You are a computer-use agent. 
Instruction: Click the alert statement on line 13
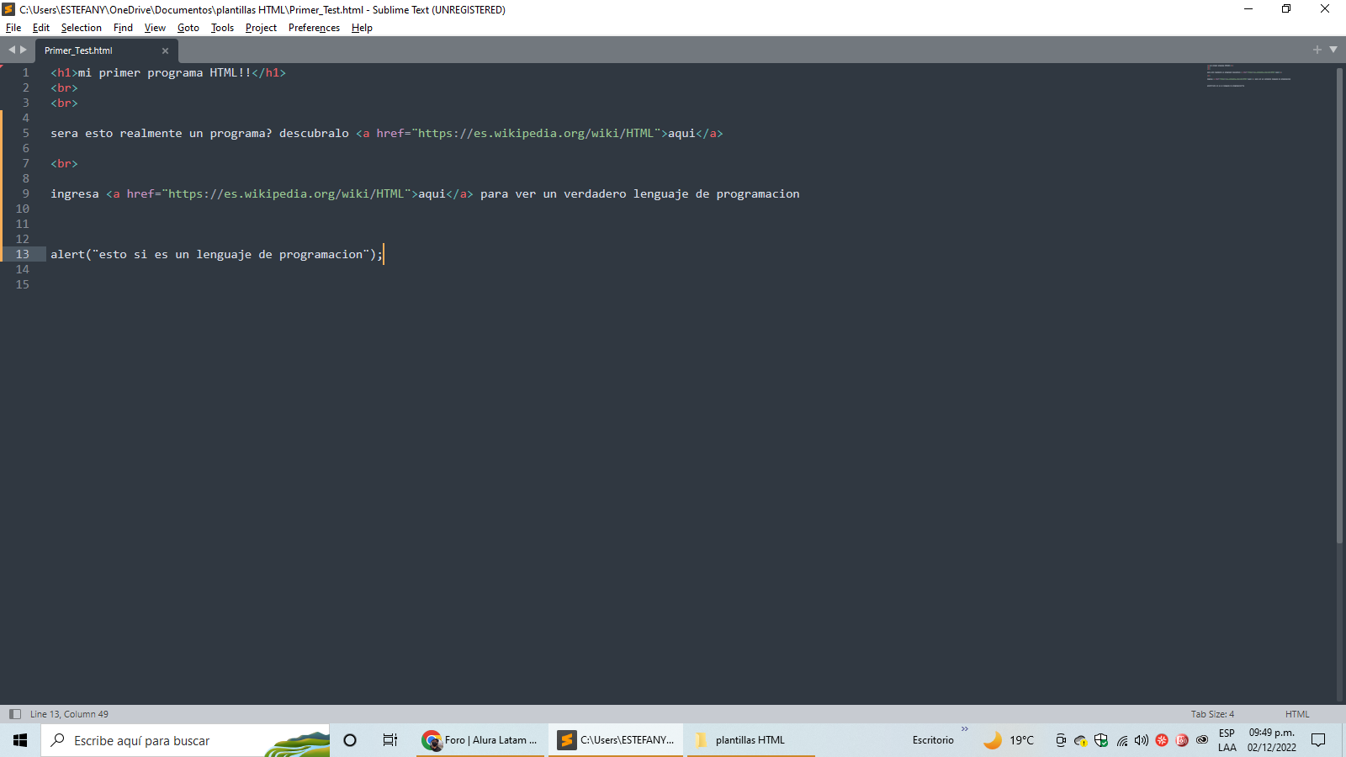click(216, 254)
